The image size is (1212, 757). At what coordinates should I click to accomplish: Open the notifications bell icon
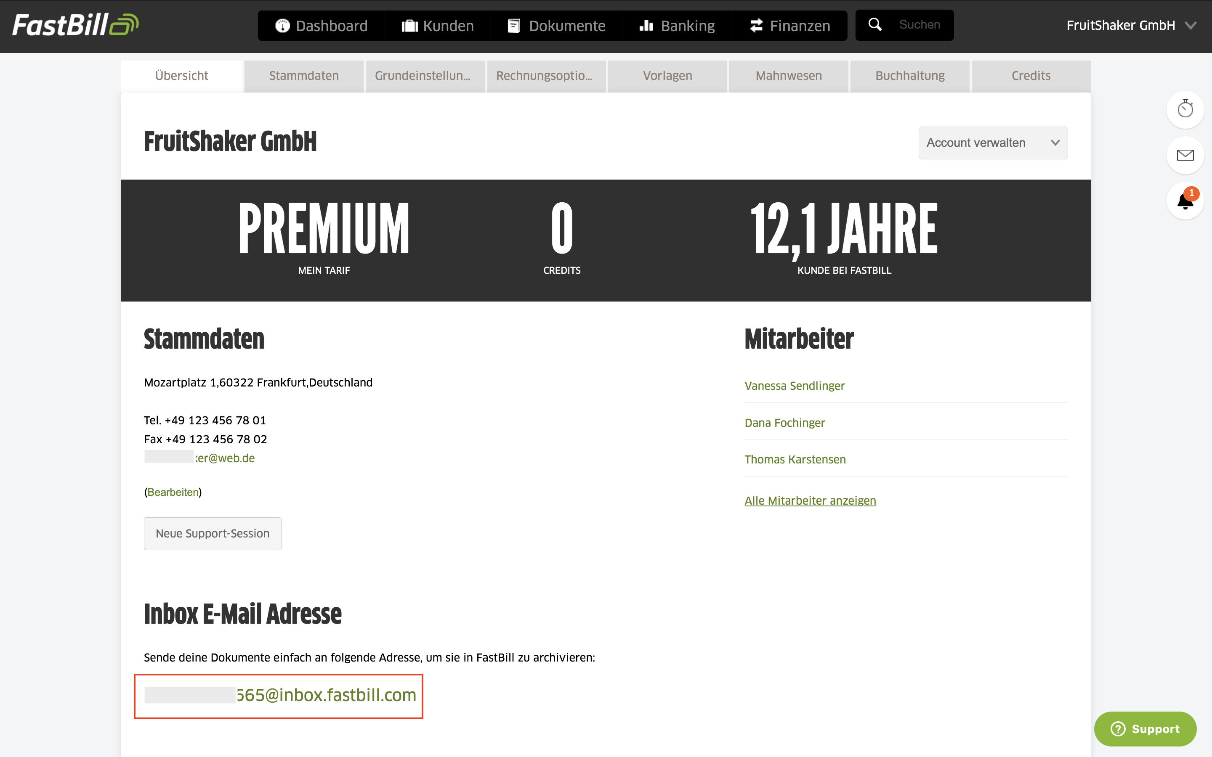[x=1185, y=200]
